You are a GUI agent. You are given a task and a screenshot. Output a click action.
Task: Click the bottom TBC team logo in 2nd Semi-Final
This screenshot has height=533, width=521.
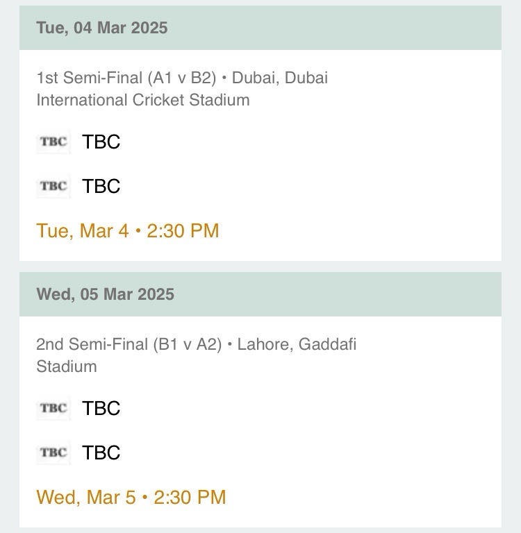pos(53,452)
